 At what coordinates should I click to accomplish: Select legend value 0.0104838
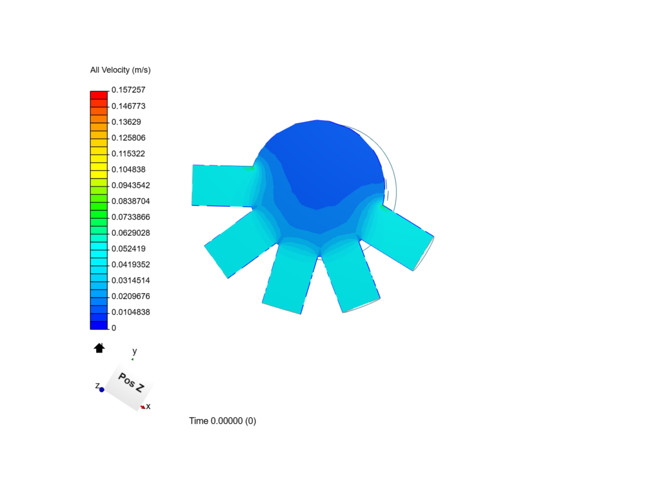coord(131,312)
